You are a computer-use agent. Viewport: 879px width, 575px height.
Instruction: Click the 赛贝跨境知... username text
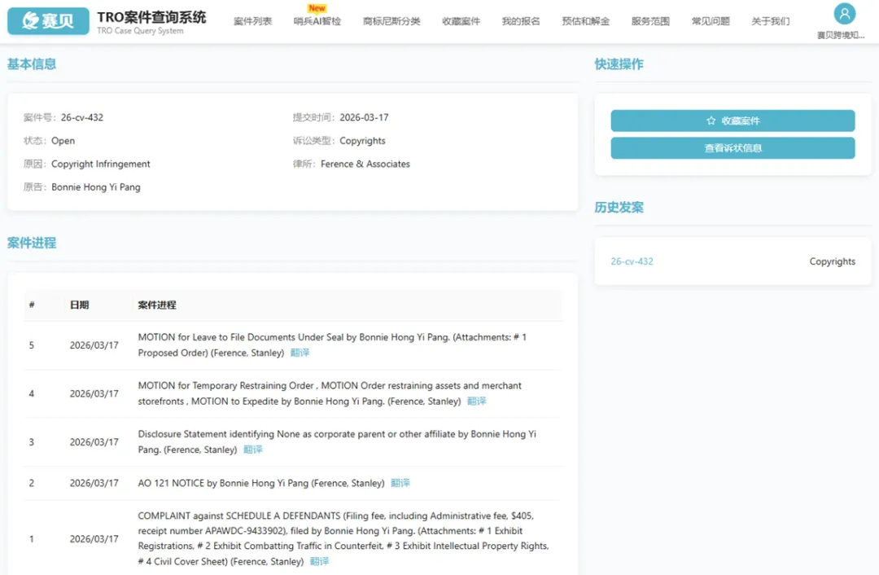(x=840, y=35)
